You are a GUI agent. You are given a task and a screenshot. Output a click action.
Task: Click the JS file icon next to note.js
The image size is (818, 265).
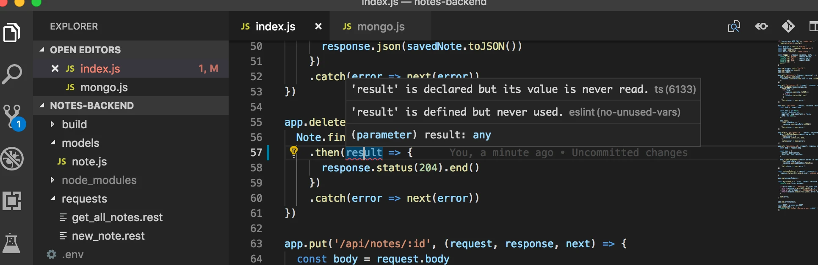click(62, 162)
